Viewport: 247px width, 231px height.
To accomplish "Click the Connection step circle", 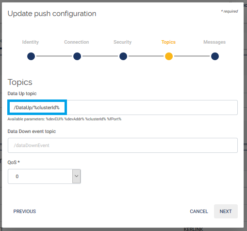I will click(x=77, y=56).
